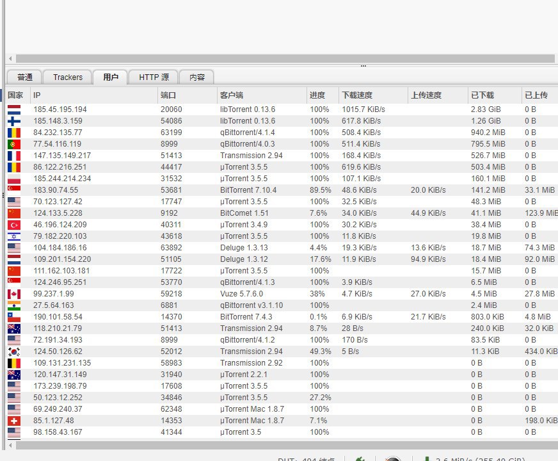This screenshot has height=461, width=558.
Task: Click the green connection status icon in status bar
Action: click(360, 458)
